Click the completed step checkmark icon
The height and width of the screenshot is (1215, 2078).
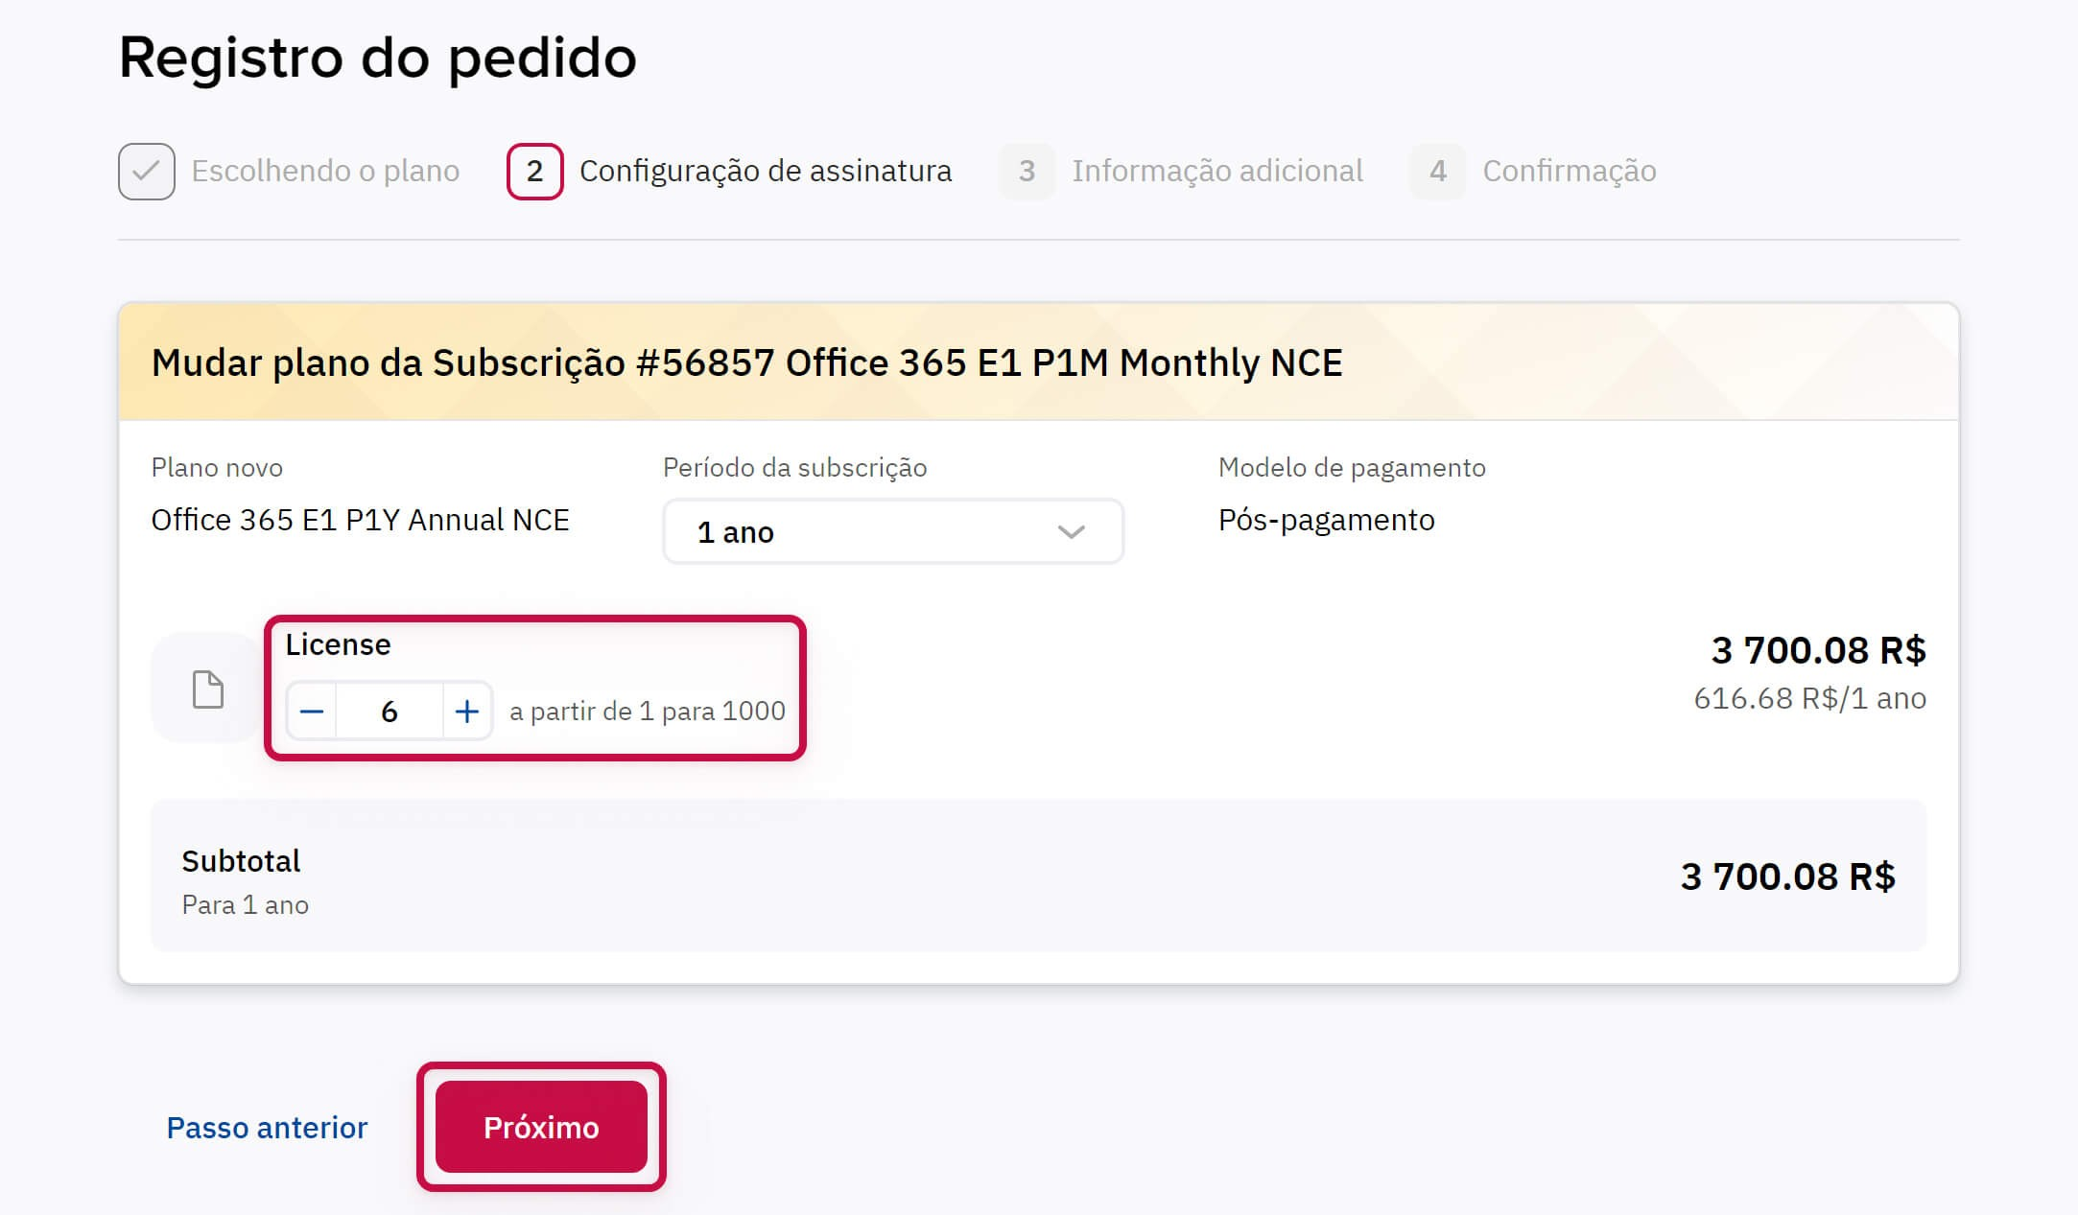tap(147, 172)
